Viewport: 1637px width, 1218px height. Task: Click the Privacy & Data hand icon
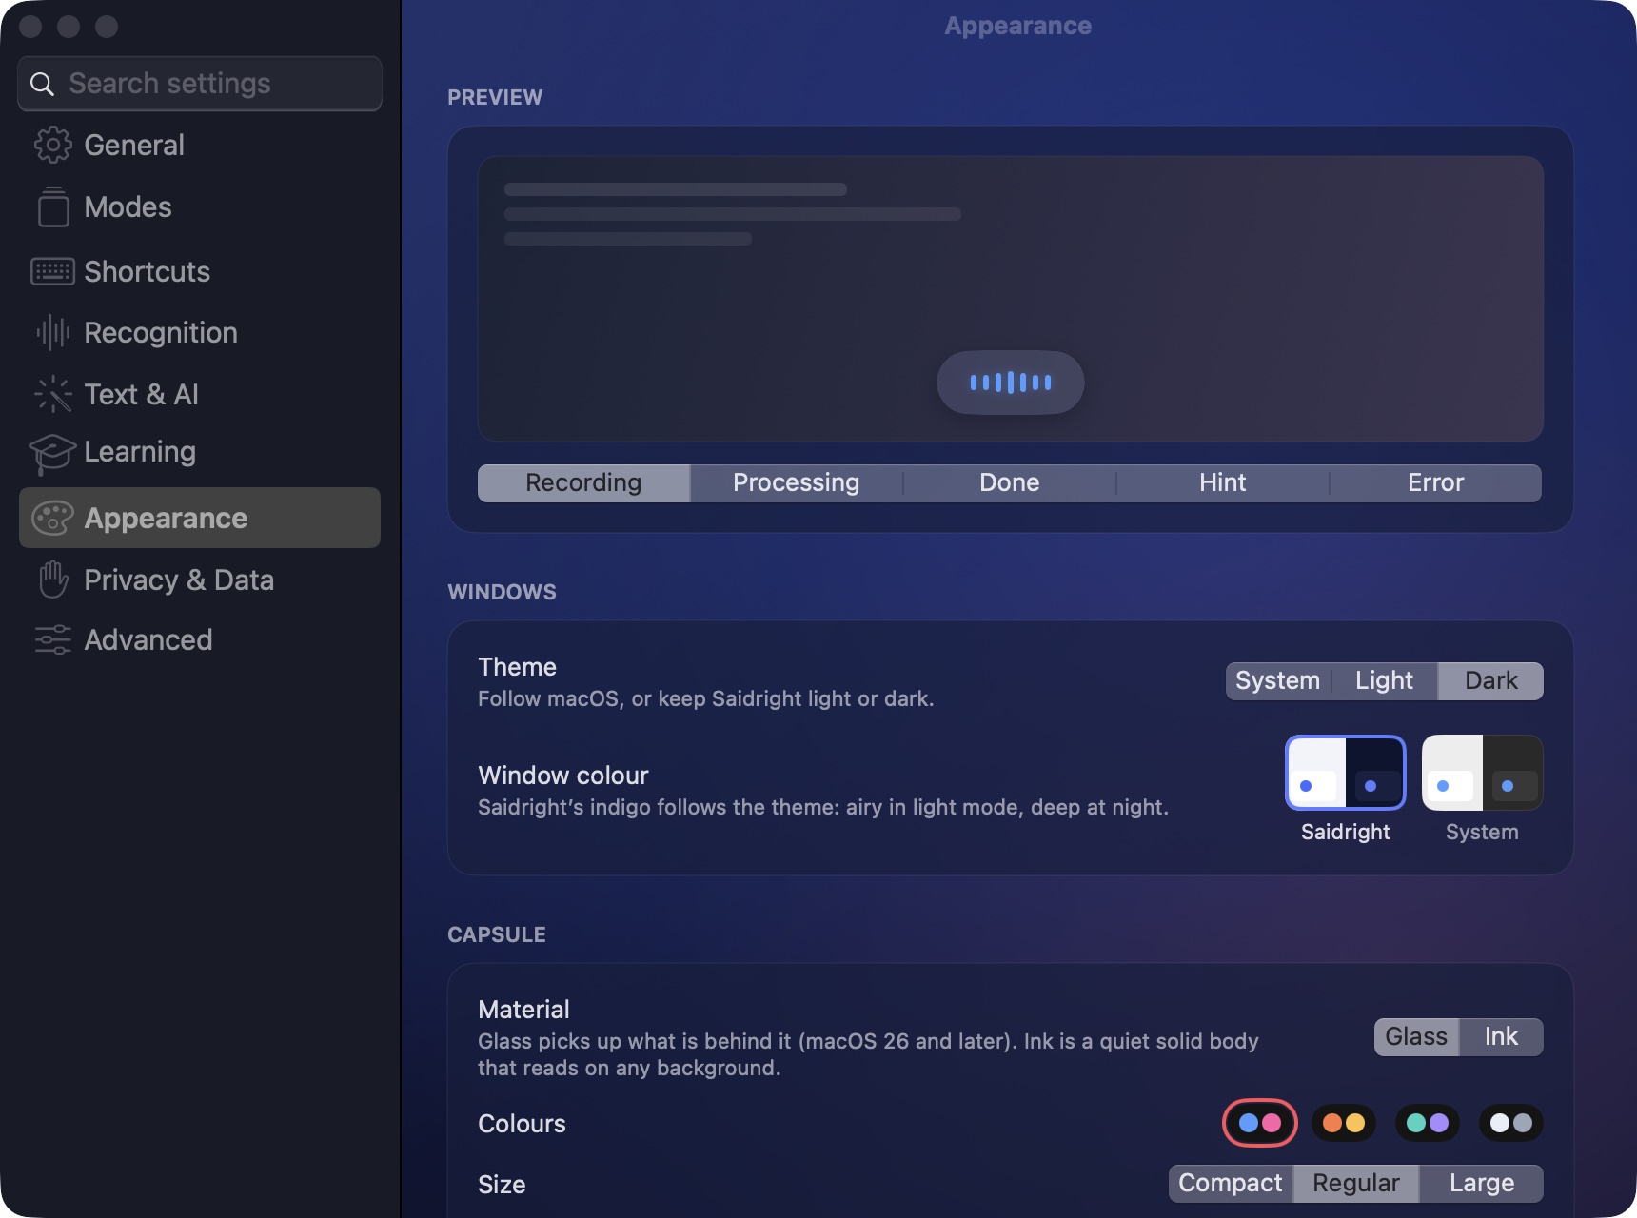point(53,580)
